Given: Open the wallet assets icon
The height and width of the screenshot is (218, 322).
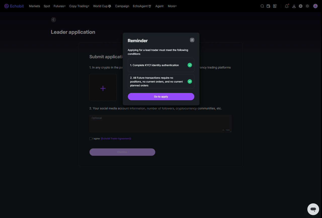Looking at the screenshot, I should (x=268, y=6).
